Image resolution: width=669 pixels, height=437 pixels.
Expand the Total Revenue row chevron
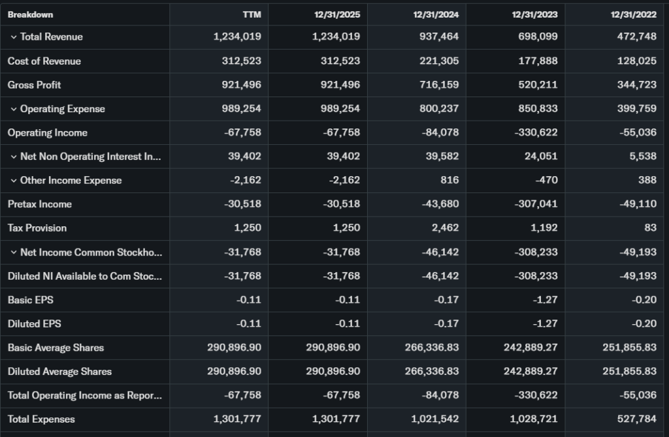(x=13, y=37)
